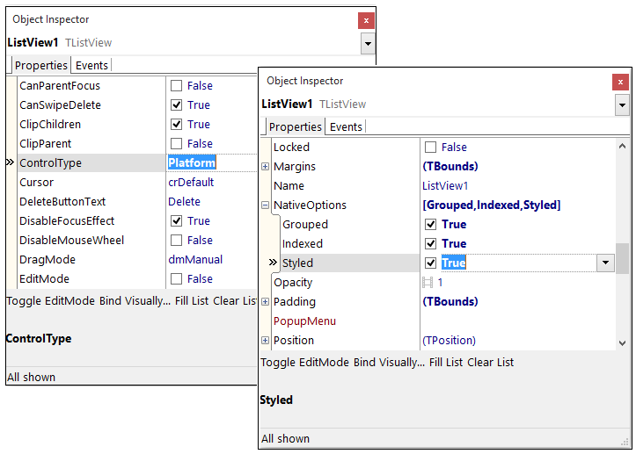Expand the Margins property node

pos(266,167)
